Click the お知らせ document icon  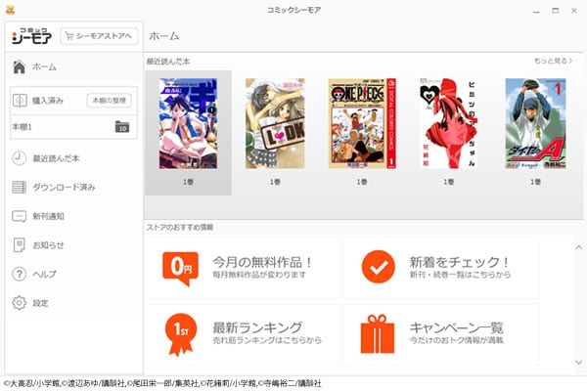point(20,245)
